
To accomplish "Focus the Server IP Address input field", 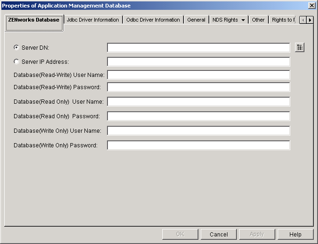I will click(x=198, y=61).
